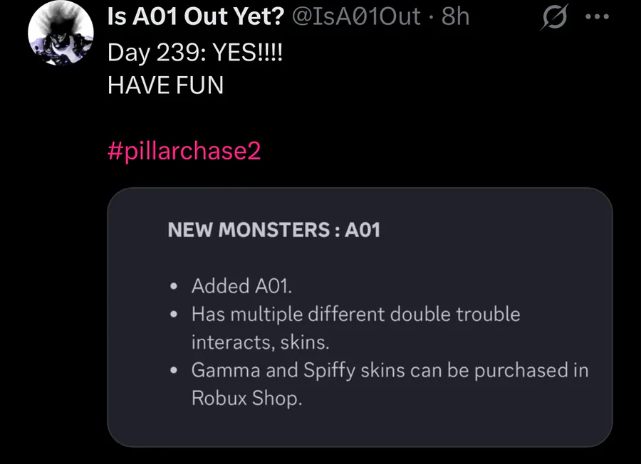Open the 8h timestamp link
641x464 pixels.
[457, 16]
